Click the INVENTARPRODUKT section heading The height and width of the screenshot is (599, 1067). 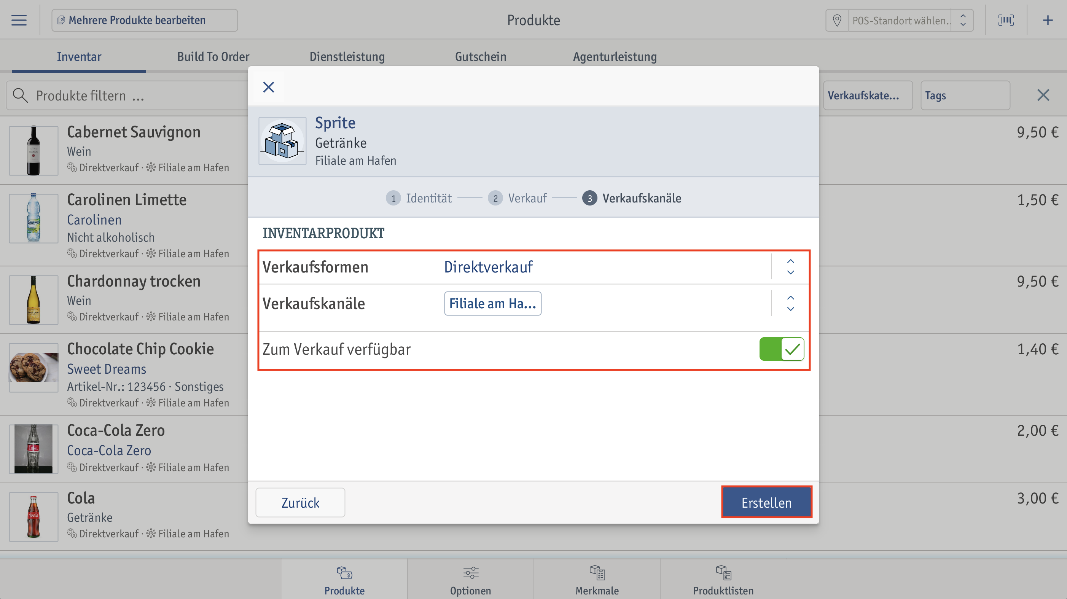323,233
